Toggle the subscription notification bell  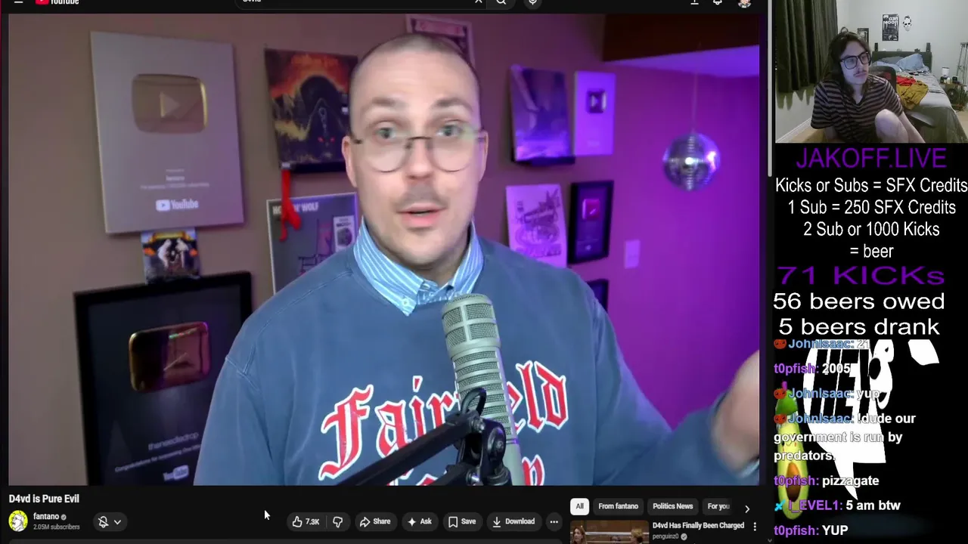click(x=104, y=521)
